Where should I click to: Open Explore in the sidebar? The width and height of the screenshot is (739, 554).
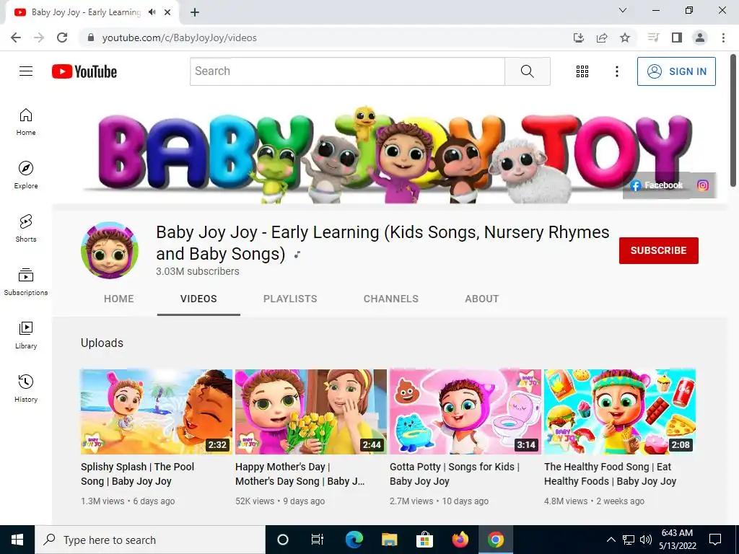[26, 175]
